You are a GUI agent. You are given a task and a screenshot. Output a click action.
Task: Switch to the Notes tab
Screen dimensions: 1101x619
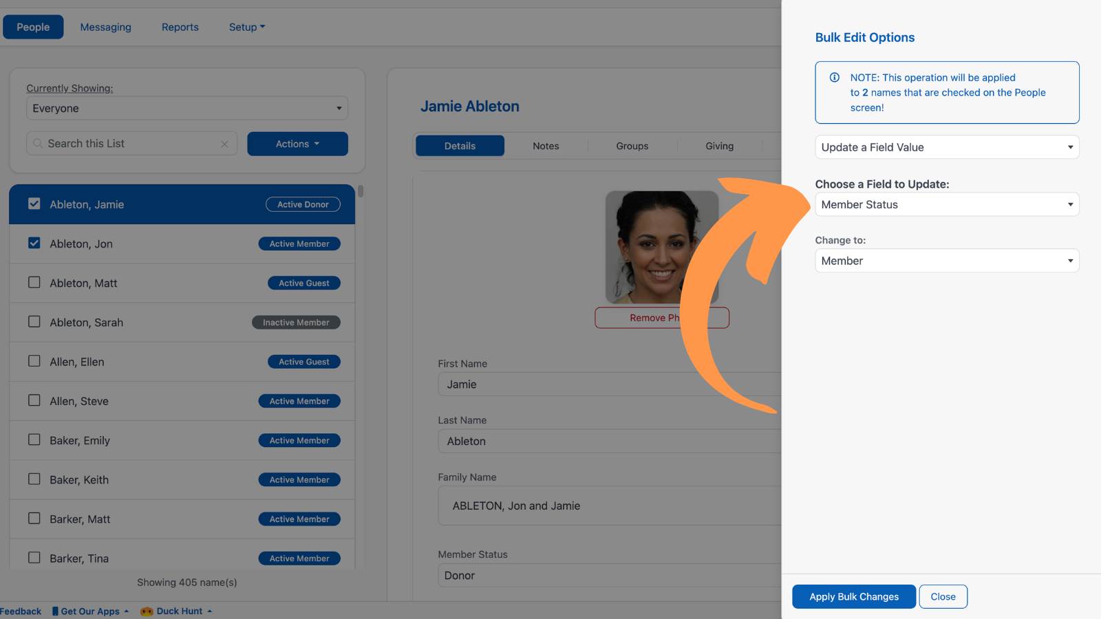546,146
